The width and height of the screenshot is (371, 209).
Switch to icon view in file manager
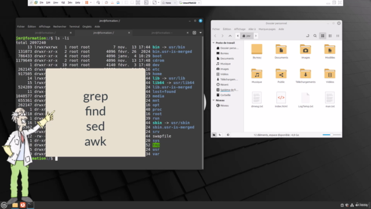322,36
